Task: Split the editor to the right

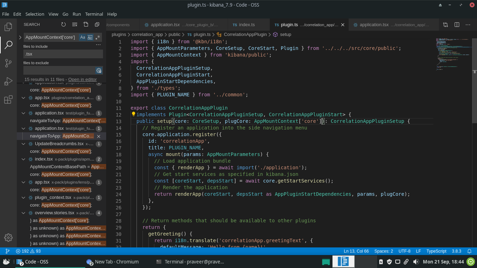Action: tap(457, 25)
